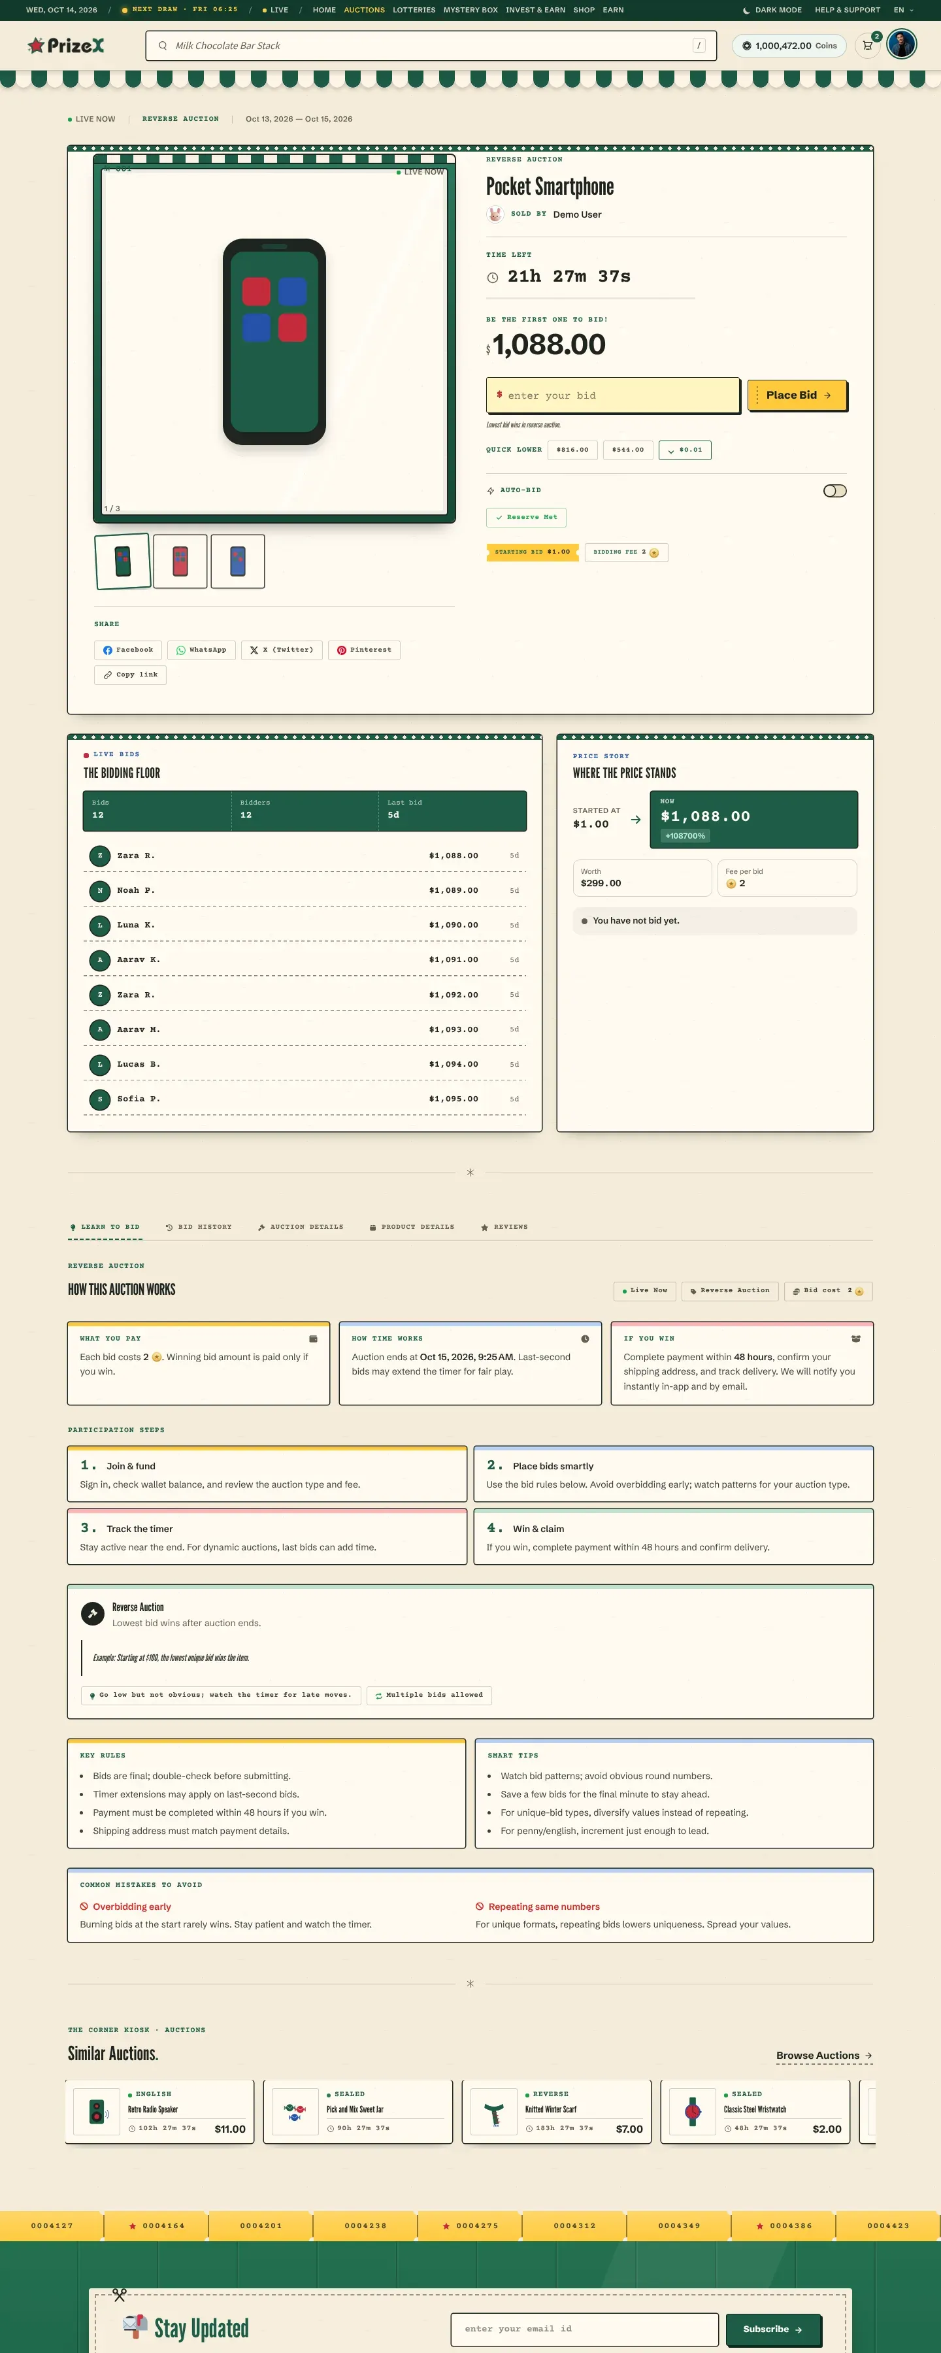Image resolution: width=941 pixels, height=2353 pixels.
Task: Expand the $0.01 quick lower option
Action: tap(684, 450)
